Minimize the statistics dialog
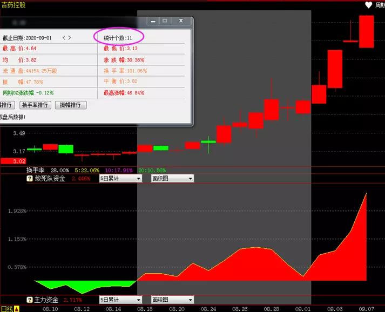Viewport: 385px width, 312px height. coord(153,21)
